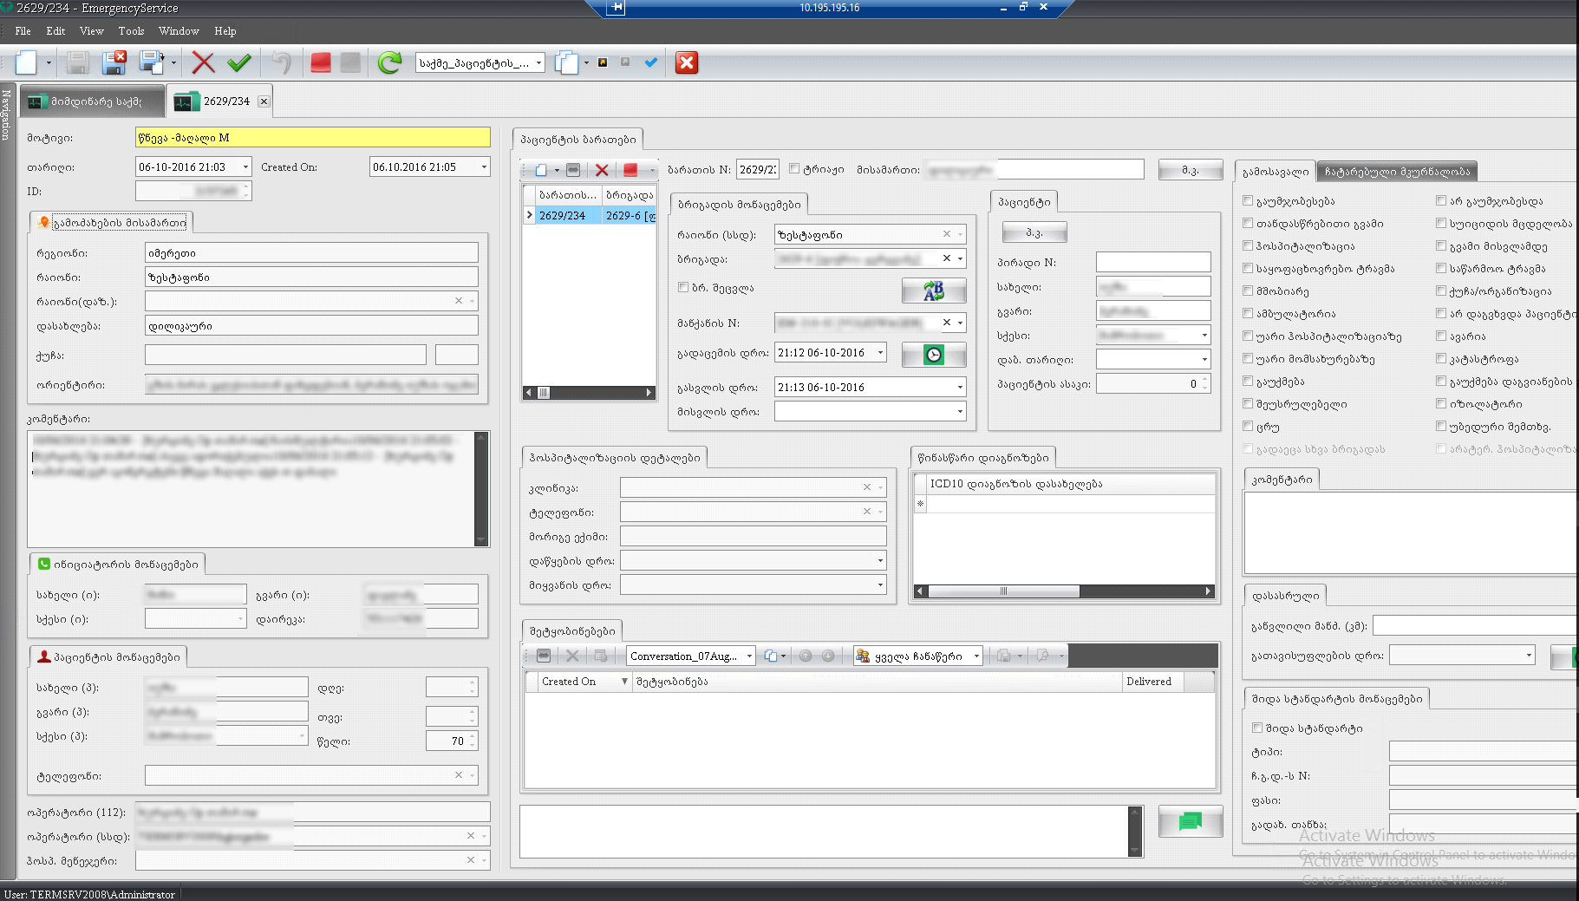
Task: Click the green chat send message button
Action: pyautogui.click(x=1191, y=821)
